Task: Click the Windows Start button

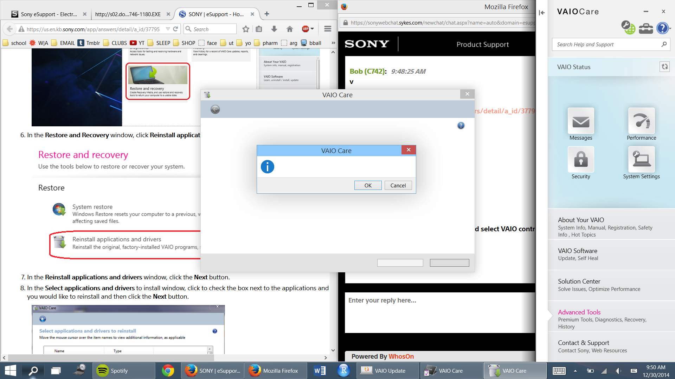Action: tap(10, 371)
